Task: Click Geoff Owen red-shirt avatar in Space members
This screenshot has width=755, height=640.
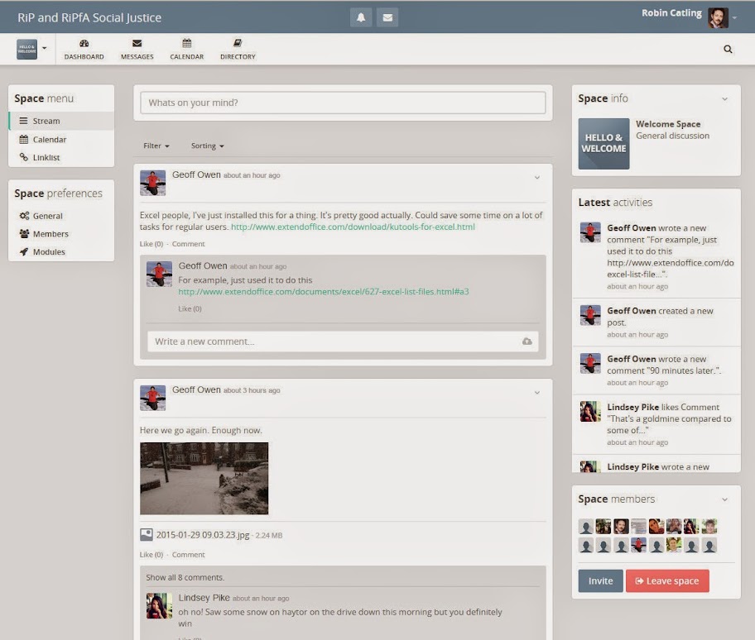Action: click(638, 545)
